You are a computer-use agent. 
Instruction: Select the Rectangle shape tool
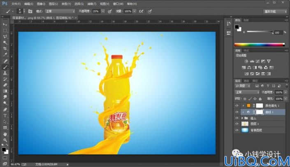[x=5, y=128]
